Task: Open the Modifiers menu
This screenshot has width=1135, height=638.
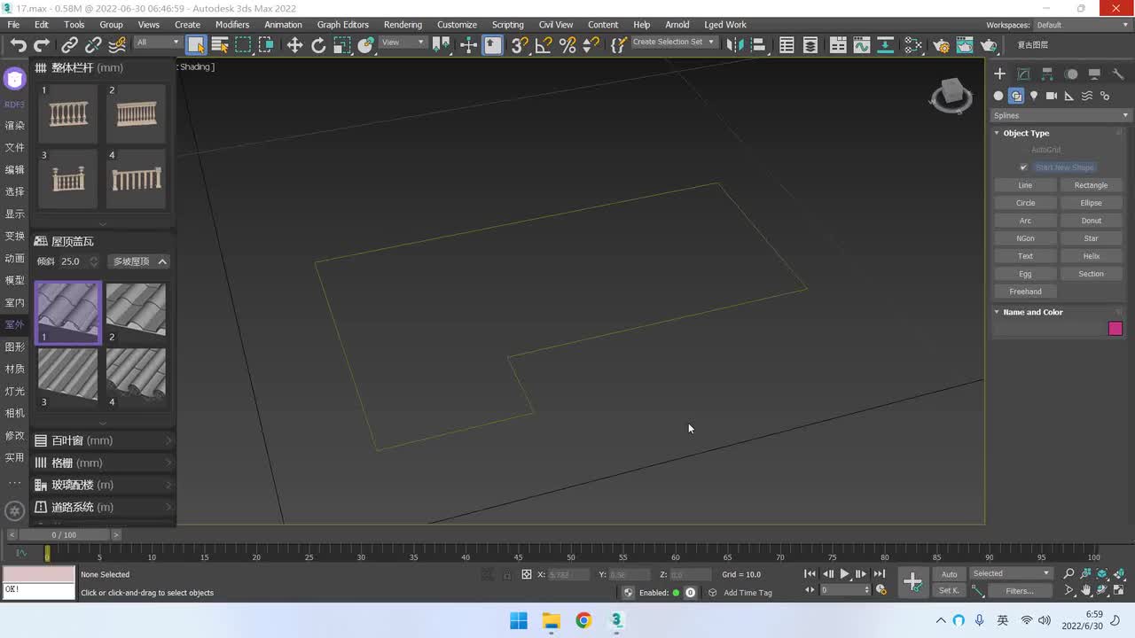Action: (x=232, y=25)
